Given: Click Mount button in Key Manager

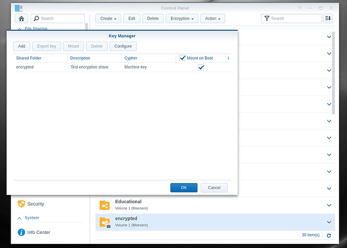Looking at the screenshot, I should [73, 46].
